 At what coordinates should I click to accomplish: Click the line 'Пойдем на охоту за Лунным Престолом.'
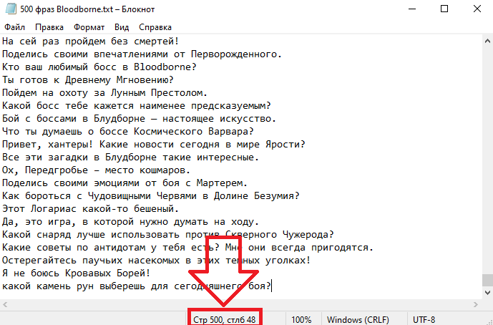tap(104, 92)
